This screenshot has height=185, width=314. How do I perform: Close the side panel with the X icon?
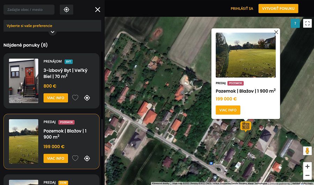coord(98,10)
